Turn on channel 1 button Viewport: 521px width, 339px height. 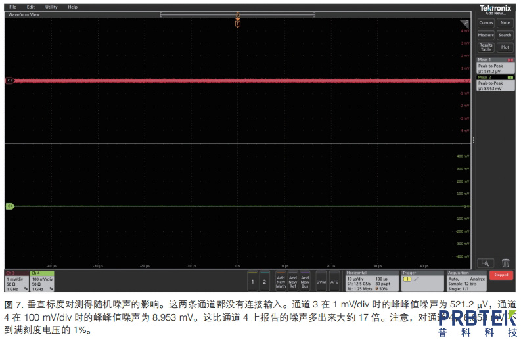(252, 281)
